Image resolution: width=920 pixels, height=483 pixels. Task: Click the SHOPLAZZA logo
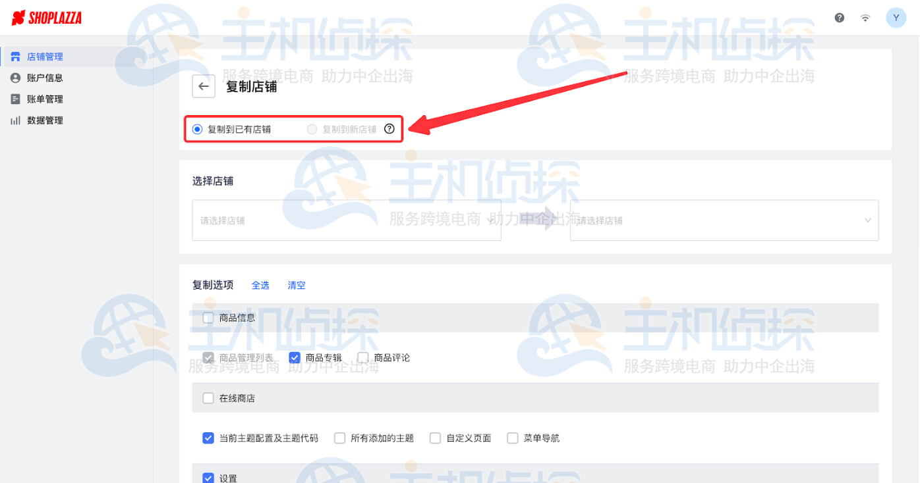point(47,18)
